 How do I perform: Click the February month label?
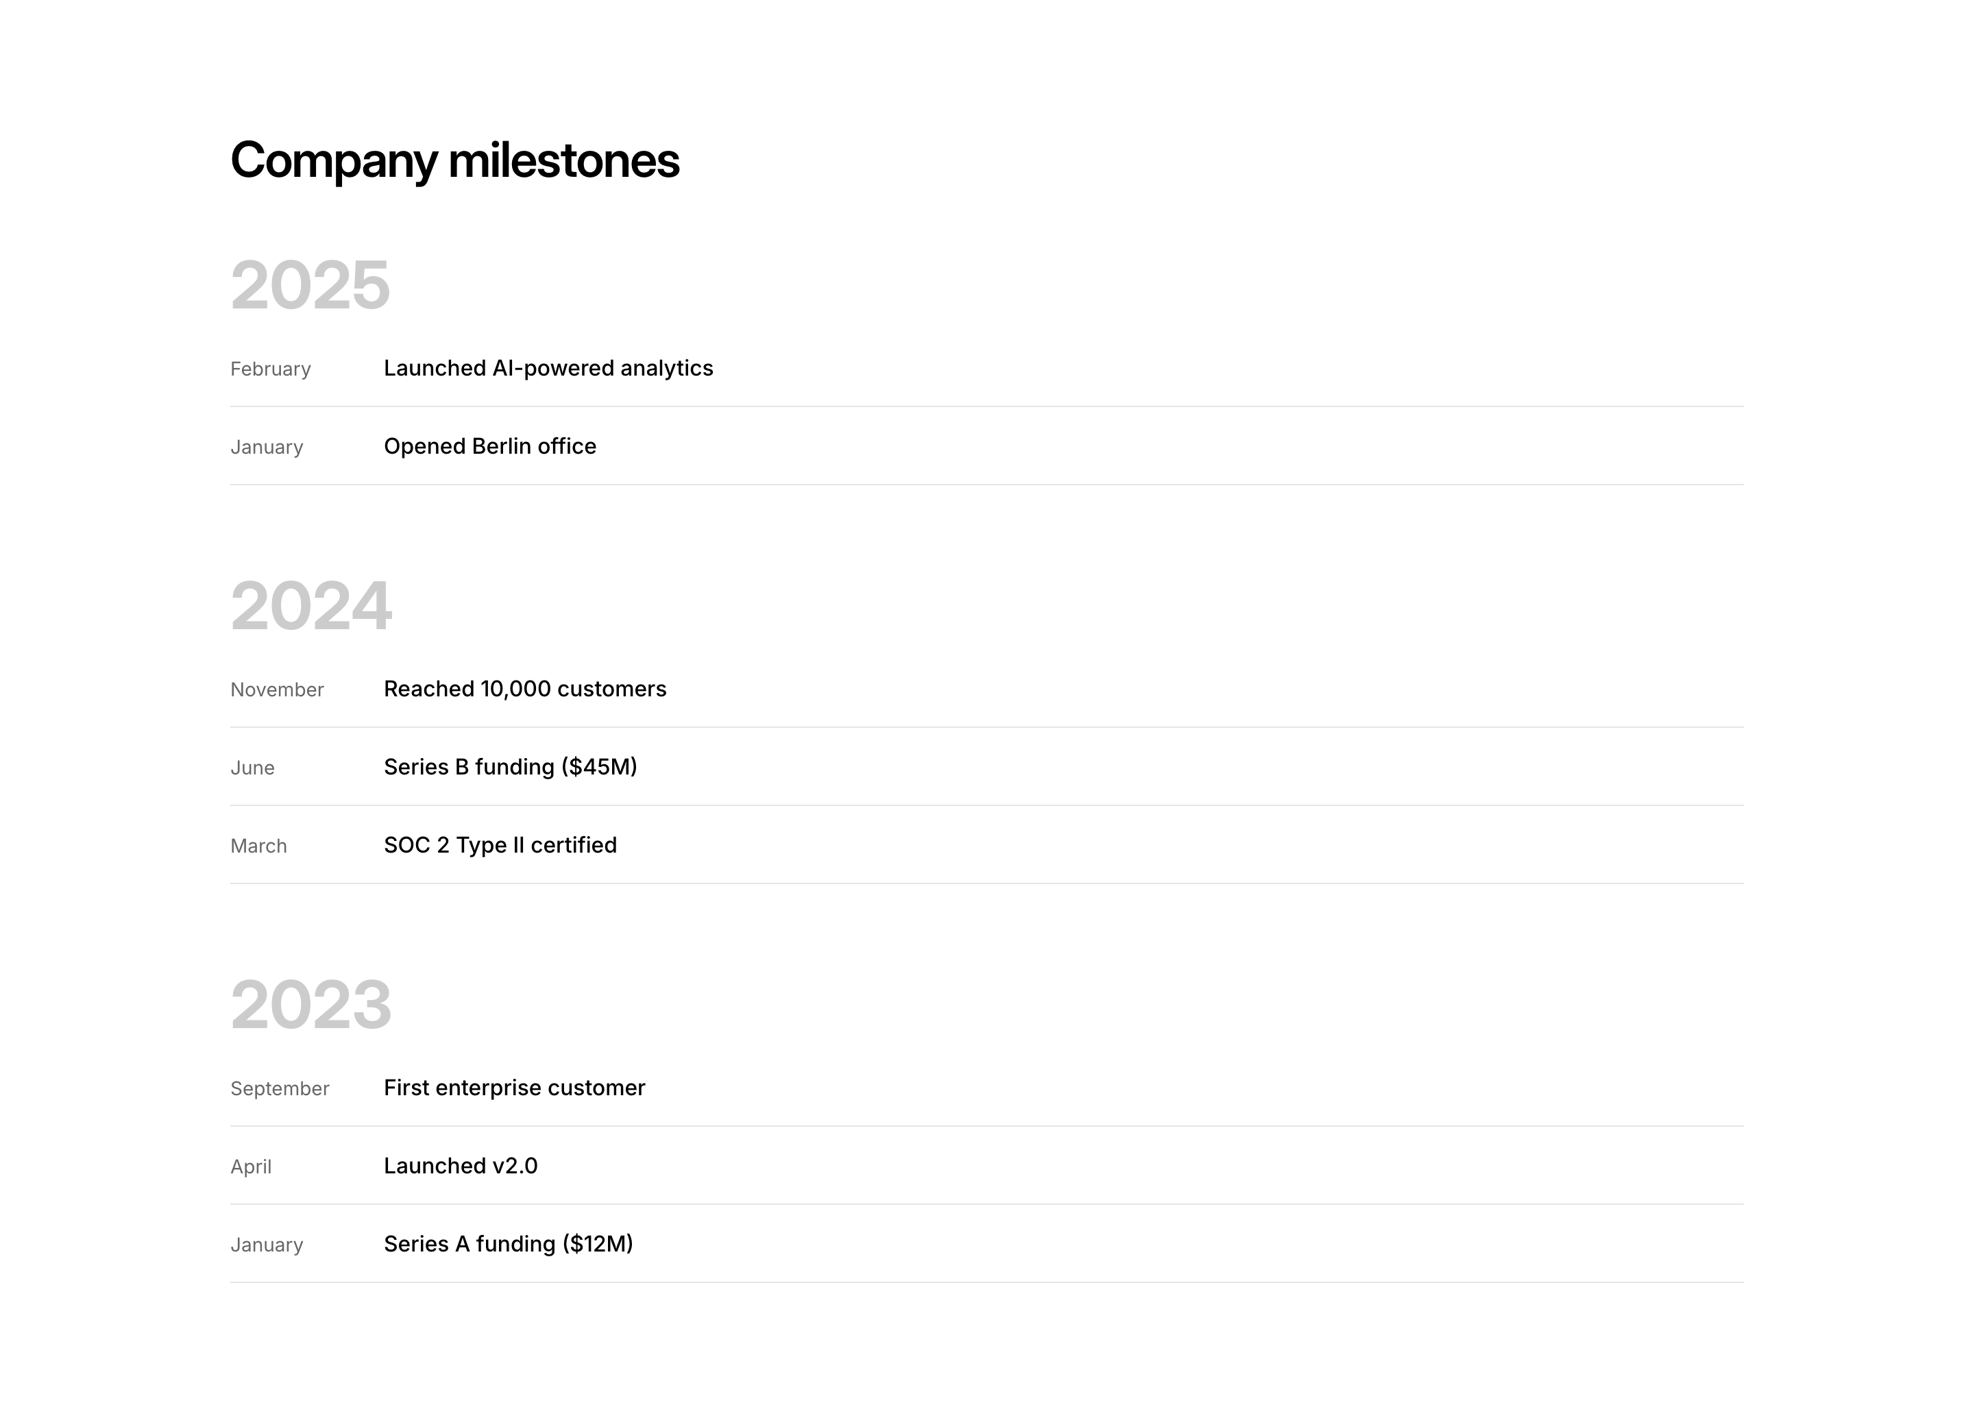(x=270, y=369)
